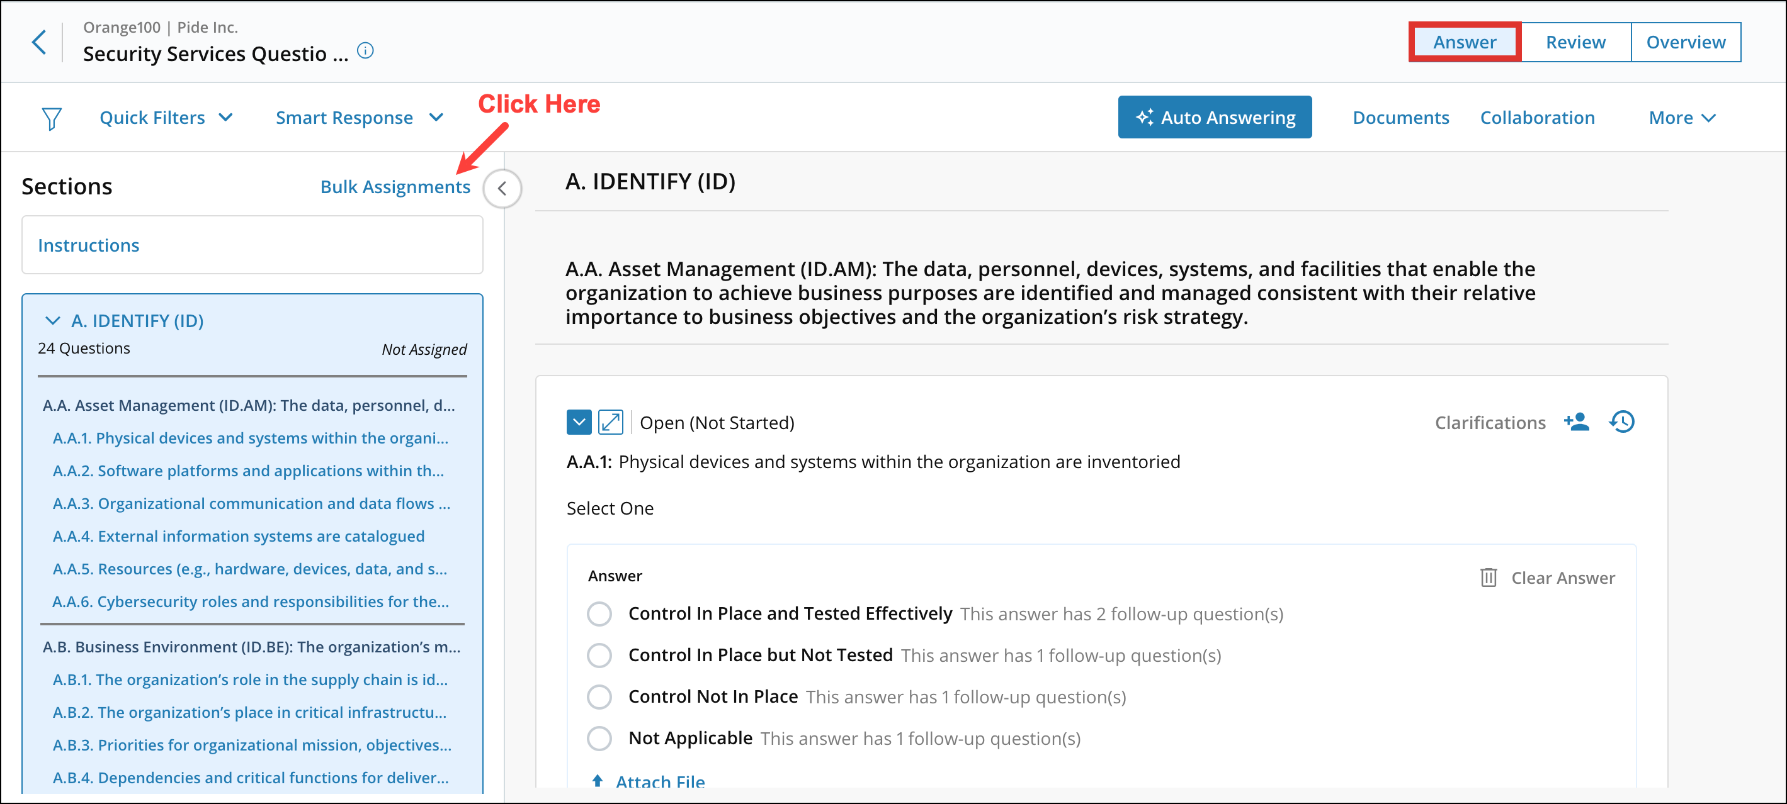Open Smart Response dropdown

[360, 118]
